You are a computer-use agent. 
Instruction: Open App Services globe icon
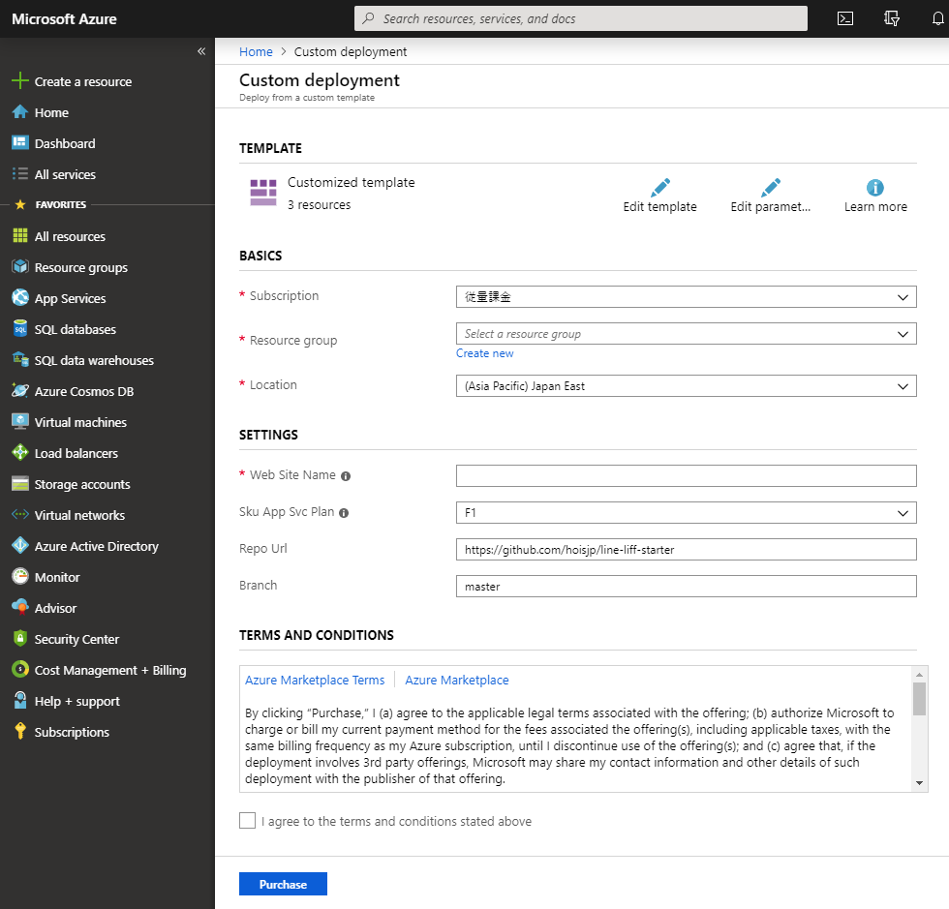coord(20,298)
